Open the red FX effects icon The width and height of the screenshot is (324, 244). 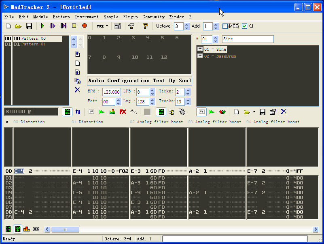(123, 111)
